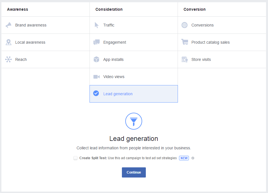The height and width of the screenshot is (193, 268).
Task: Click the NEW badge label
Action: 184,158
